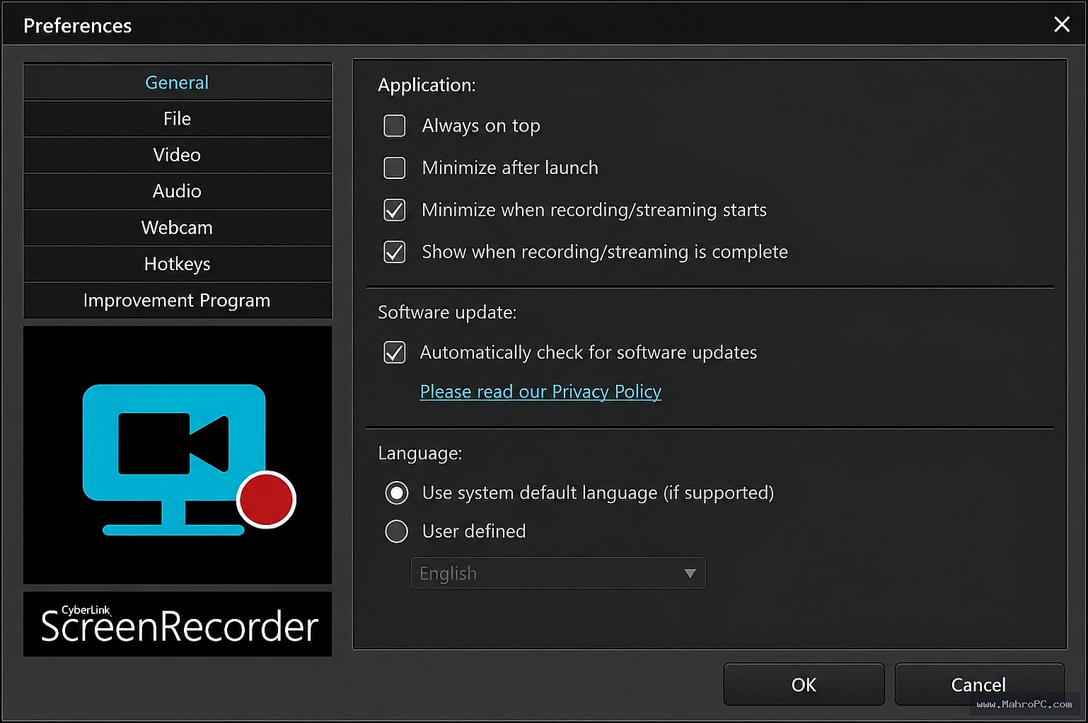The width and height of the screenshot is (1088, 723).
Task: Disable Automatically check for software updates
Action: click(395, 352)
